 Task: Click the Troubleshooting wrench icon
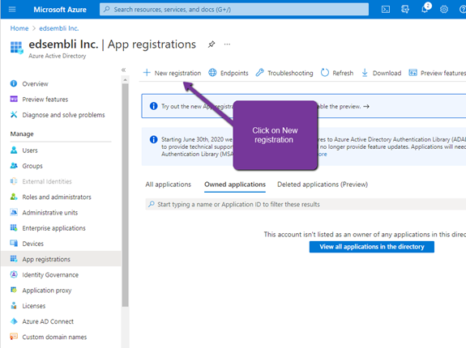(259, 73)
